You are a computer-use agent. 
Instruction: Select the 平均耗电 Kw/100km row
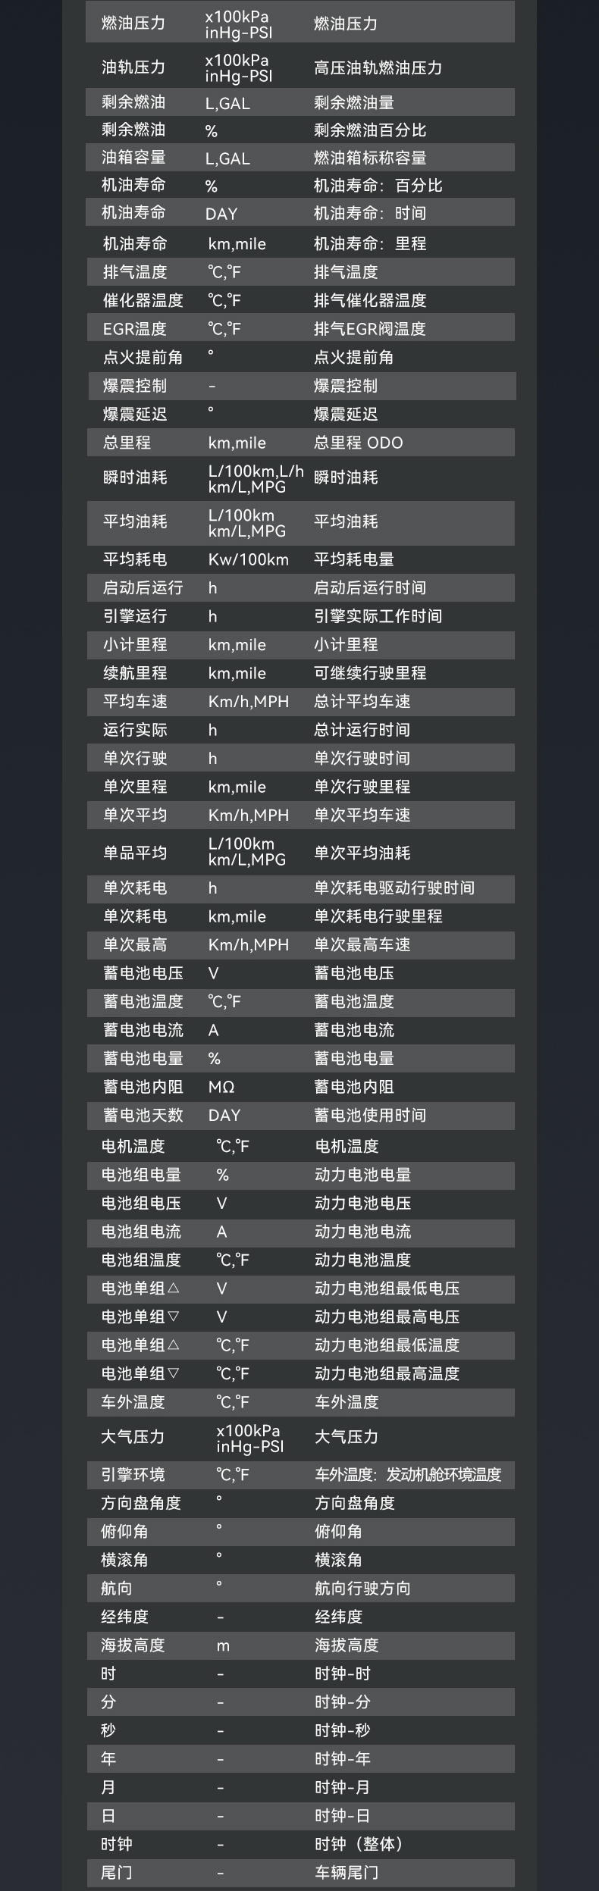300,559
